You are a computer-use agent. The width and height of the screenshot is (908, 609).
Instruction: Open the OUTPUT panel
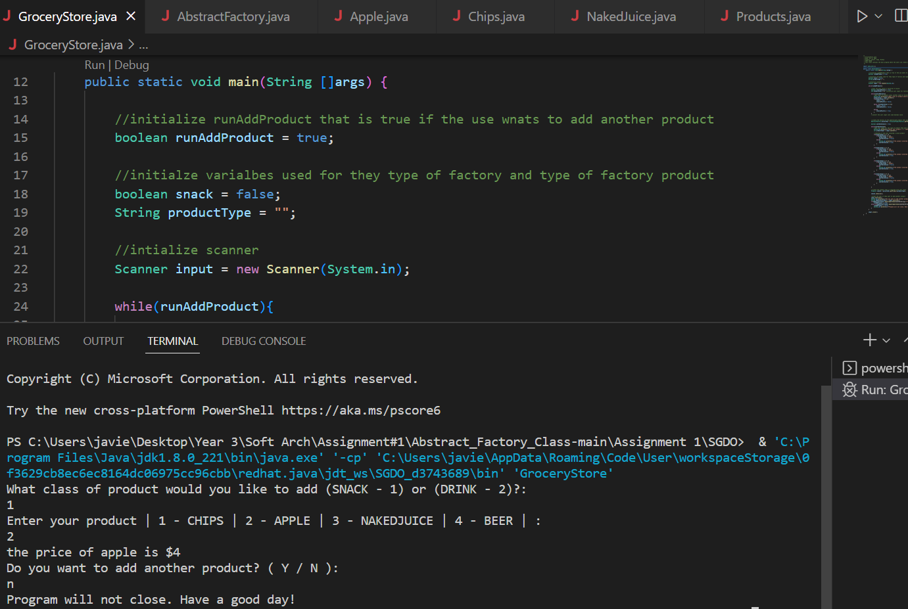(x=103, y=340)
